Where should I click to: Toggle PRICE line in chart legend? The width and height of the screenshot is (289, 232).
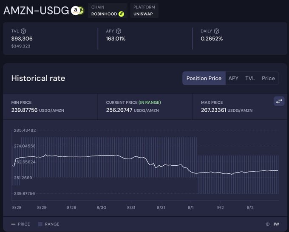pos(21,224)
